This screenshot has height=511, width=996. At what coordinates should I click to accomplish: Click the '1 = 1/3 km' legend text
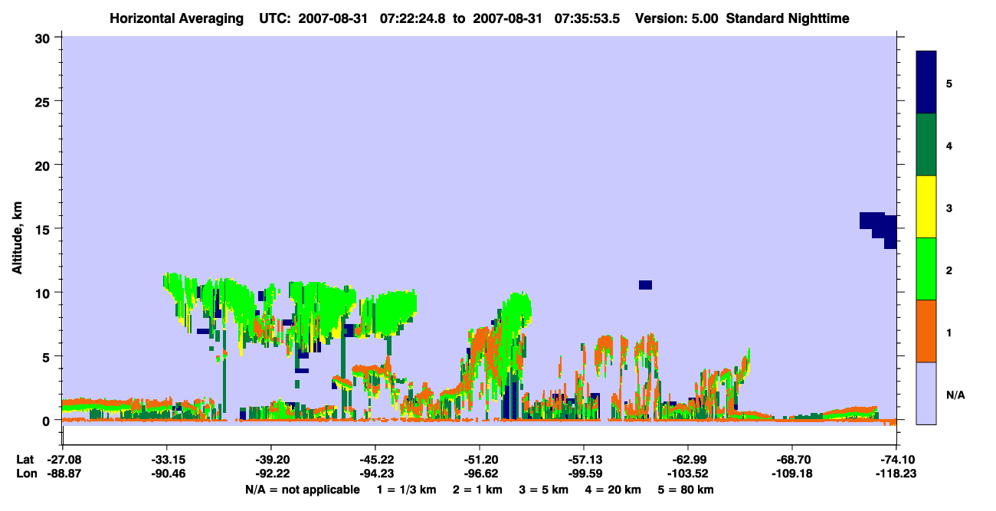click(405, 490)
